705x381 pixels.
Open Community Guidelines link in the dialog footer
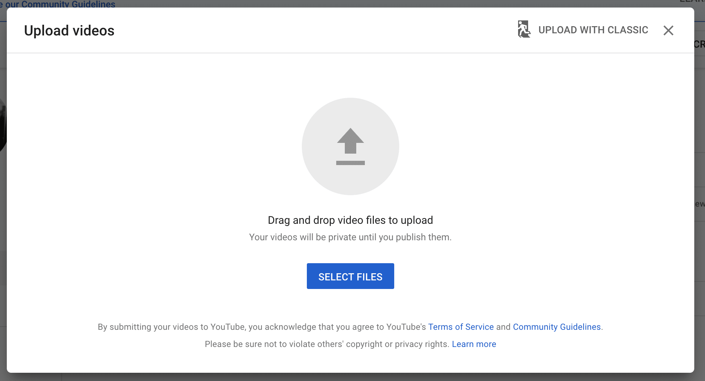(x=556, y=327)
